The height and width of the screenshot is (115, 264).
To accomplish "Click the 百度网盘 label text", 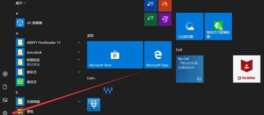I will tap(33, 101).
